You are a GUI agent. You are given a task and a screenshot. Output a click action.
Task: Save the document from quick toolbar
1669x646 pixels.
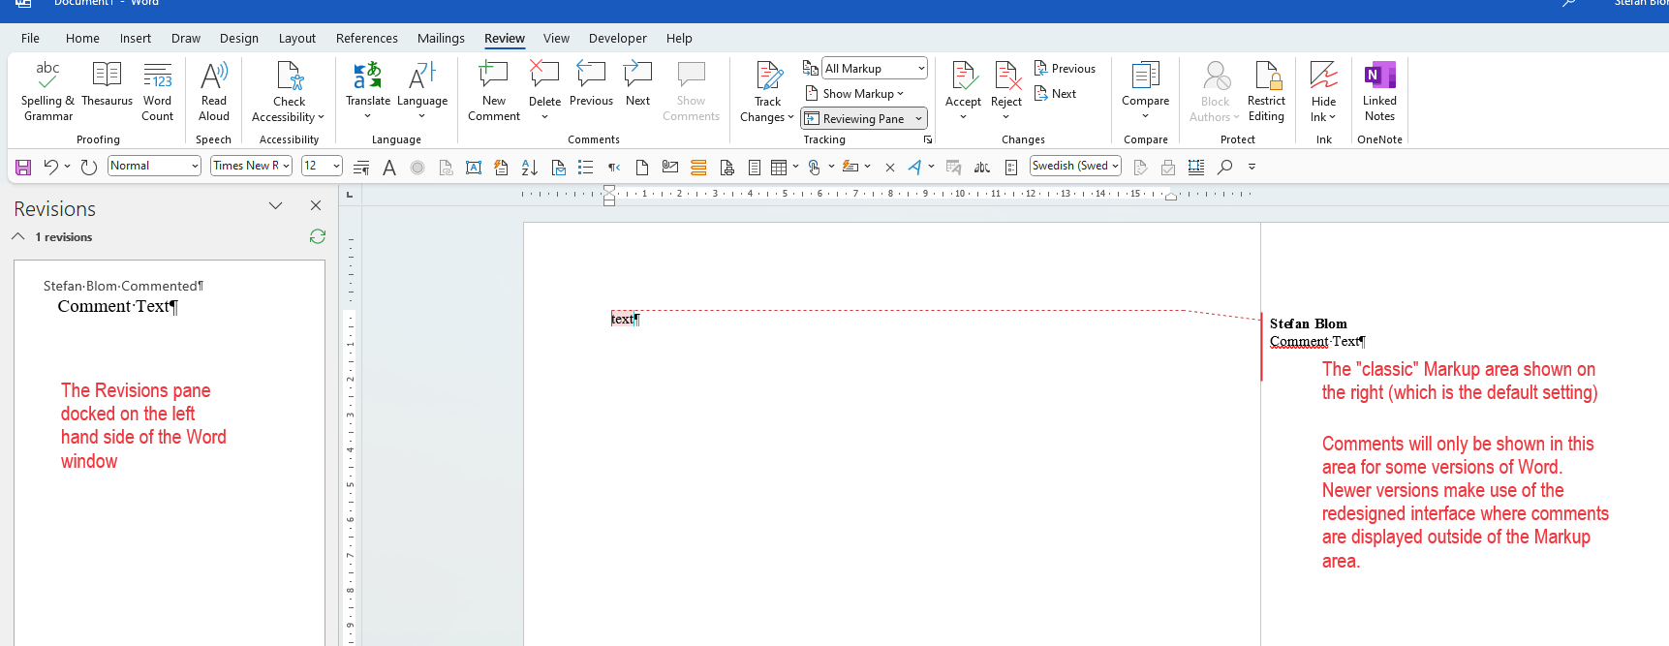pos(23,168)
